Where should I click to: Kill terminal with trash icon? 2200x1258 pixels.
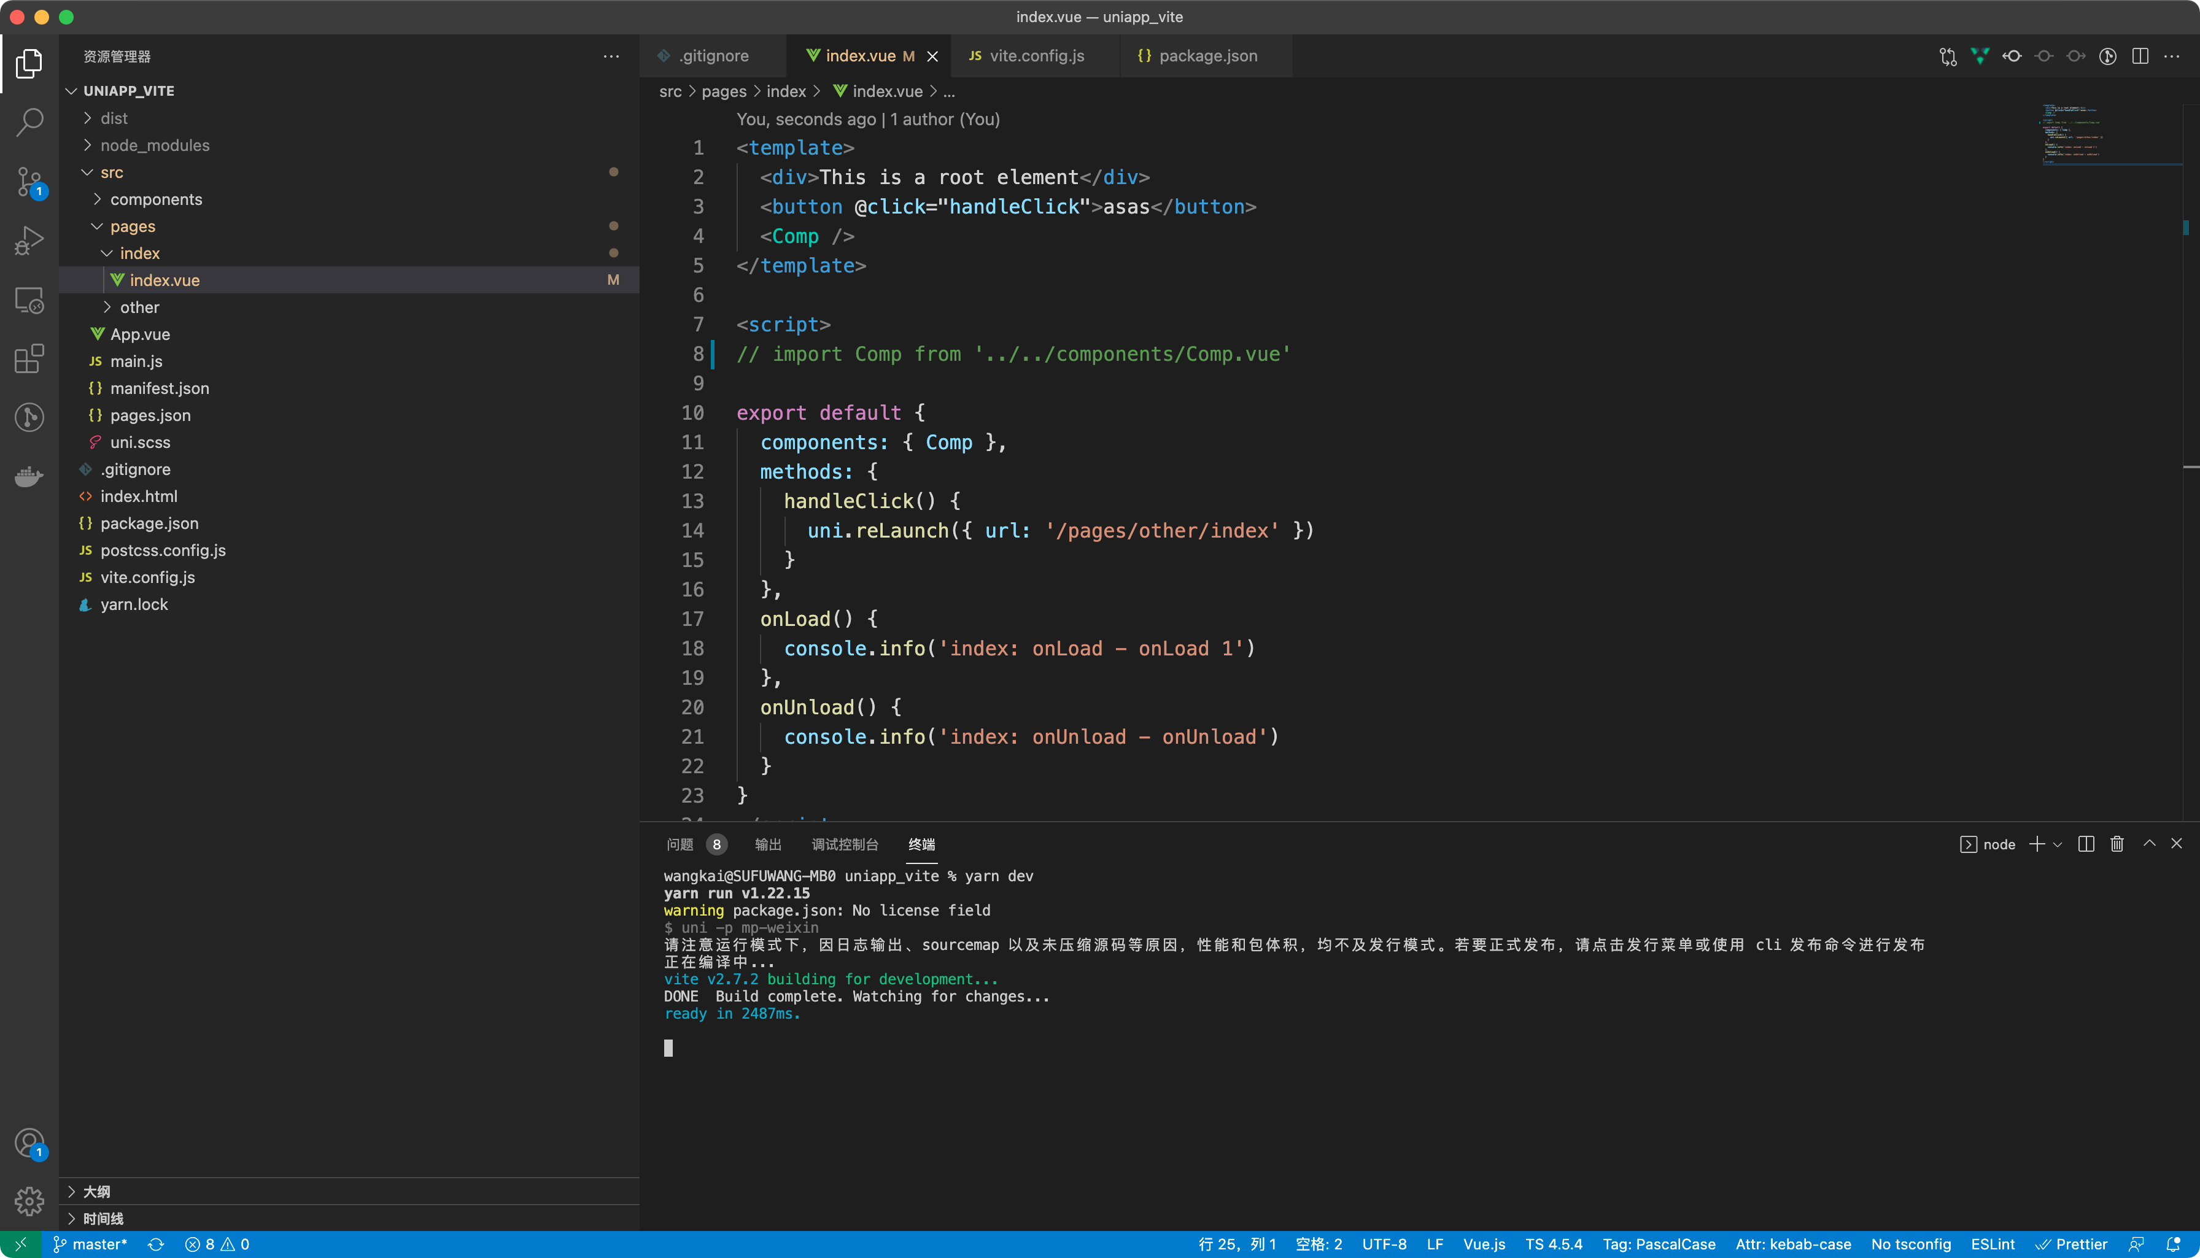2117,844
